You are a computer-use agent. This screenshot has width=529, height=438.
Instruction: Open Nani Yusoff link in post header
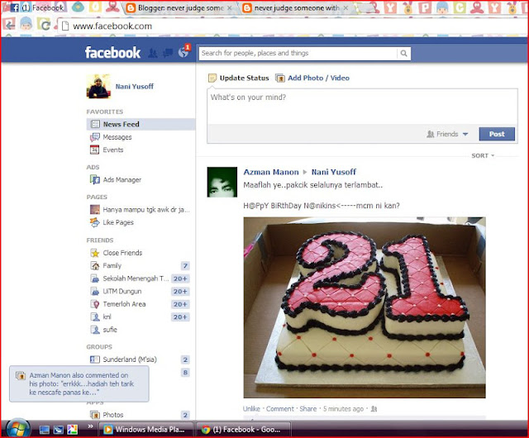333,172
